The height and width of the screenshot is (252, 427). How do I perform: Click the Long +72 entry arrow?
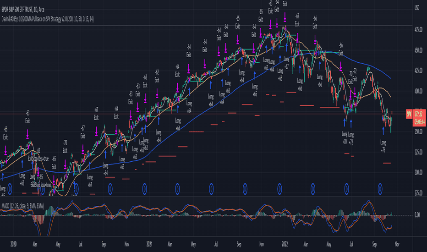click(351, 123)
